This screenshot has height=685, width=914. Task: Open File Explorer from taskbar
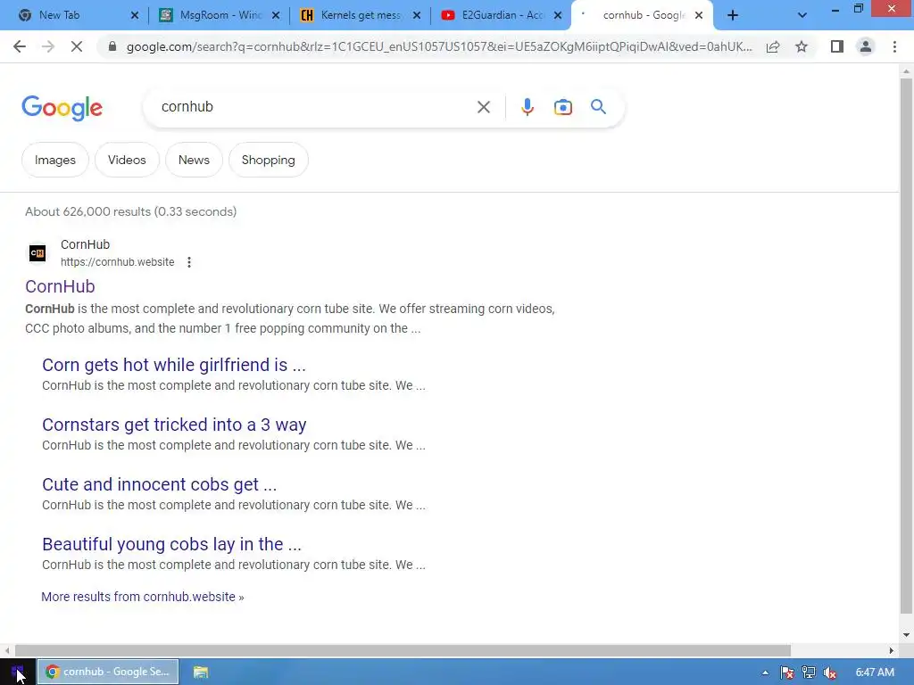tap(201, 673)
